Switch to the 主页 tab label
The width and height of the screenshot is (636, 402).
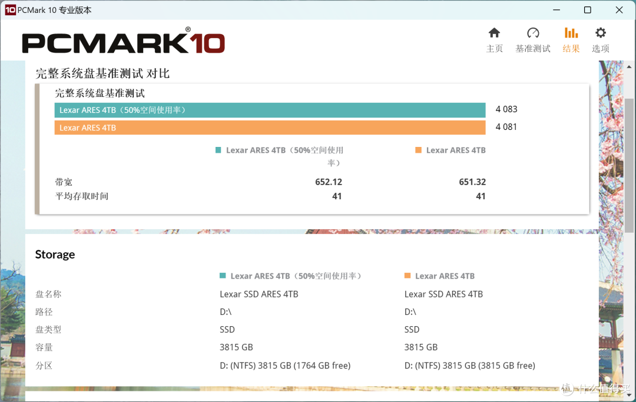click(x=494, y=49)
